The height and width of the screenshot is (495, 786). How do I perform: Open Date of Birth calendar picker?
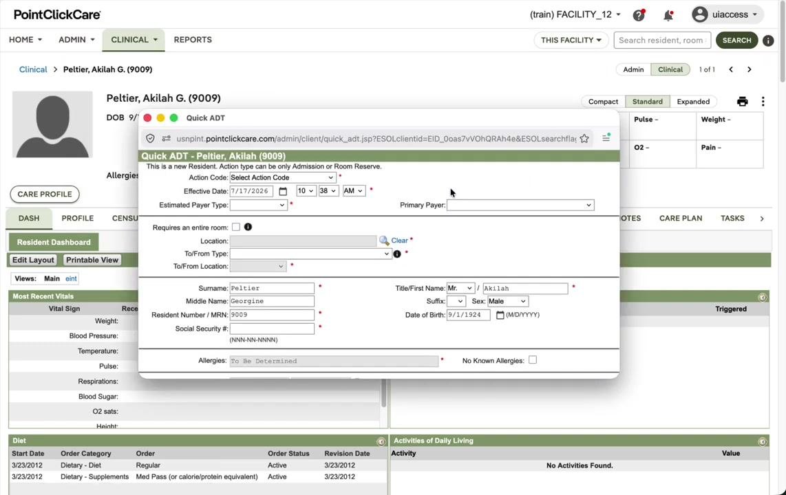(500, 315)
